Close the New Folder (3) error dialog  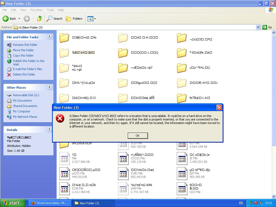point(219,107)
